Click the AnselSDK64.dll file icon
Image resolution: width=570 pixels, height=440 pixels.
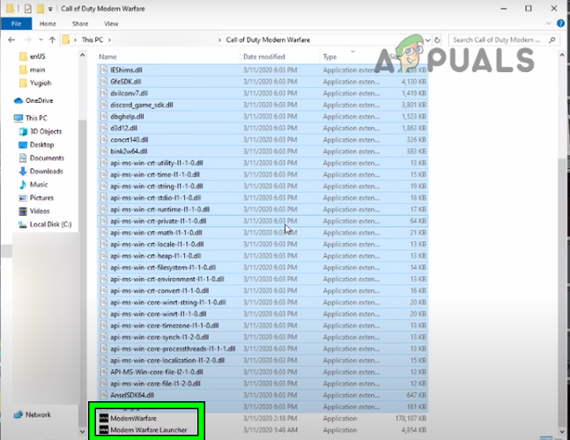[104, 395]
